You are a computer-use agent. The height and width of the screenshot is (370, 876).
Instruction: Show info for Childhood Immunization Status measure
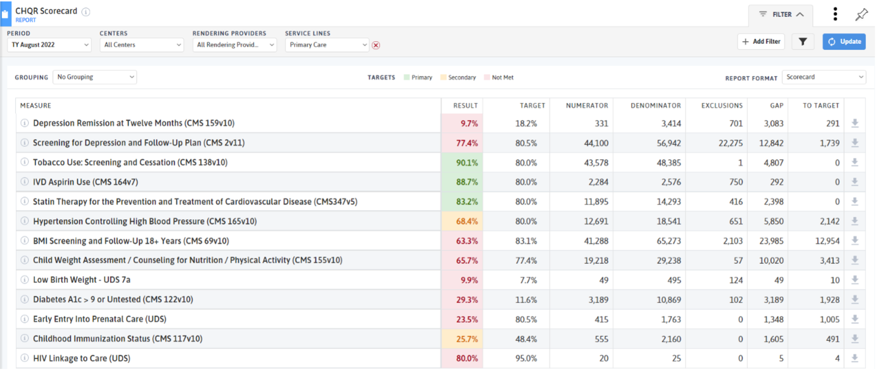pos(25,338)
